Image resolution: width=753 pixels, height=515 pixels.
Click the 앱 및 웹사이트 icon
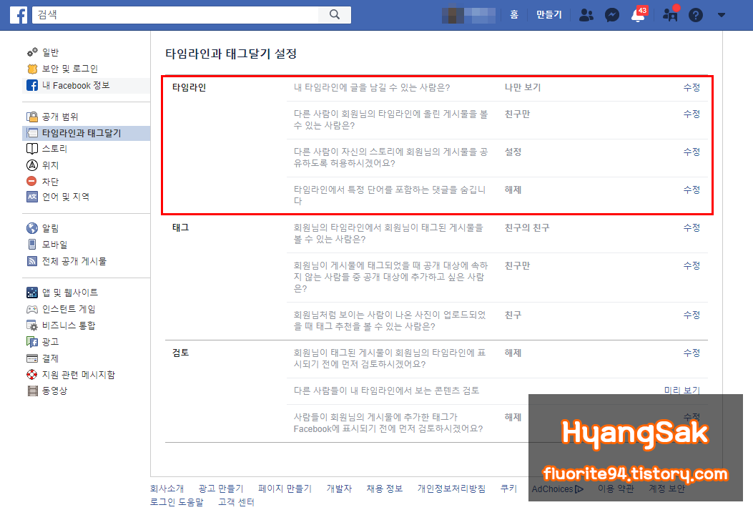[32, 292]
